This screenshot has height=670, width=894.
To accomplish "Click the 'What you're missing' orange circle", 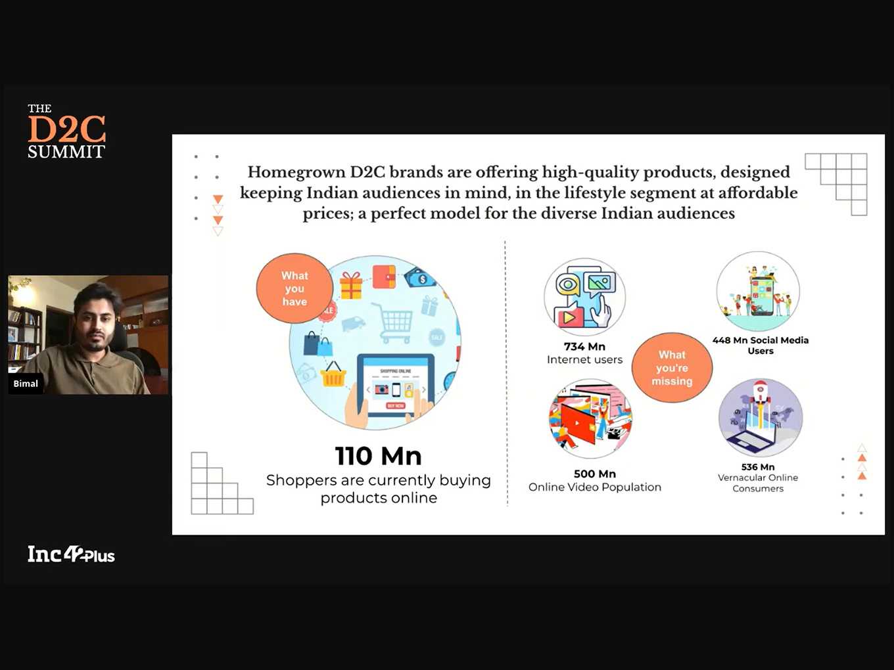I will [x=672, y=368].
